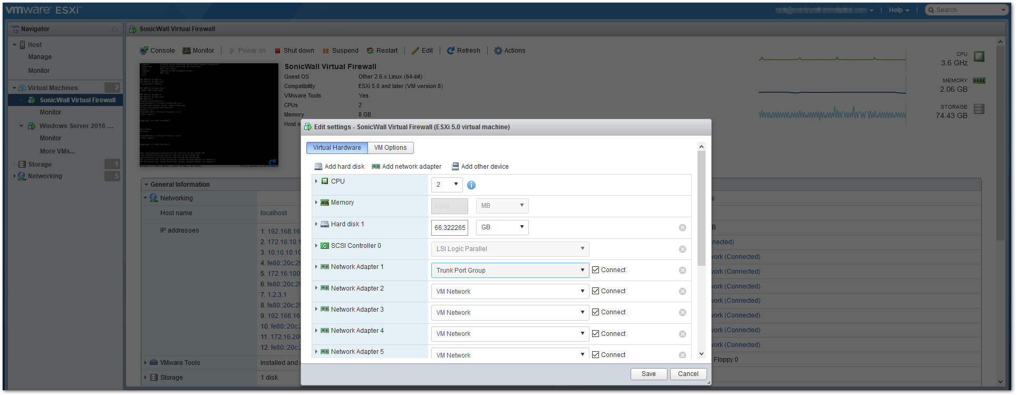Click the Shut down button
Image resolution: width=1016 pixels, height=395 pixels.
(x=294, y=51)
